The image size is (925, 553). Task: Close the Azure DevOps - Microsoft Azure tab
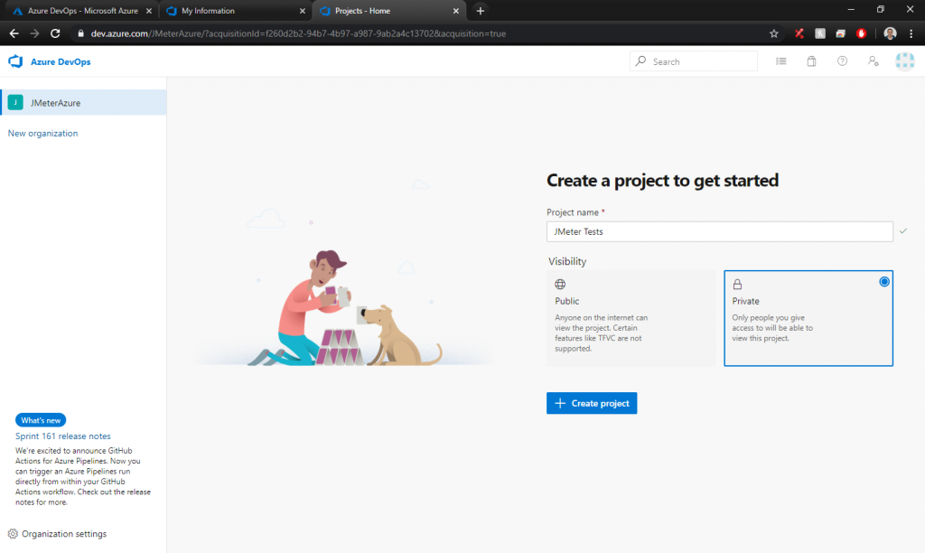point(149,11)
